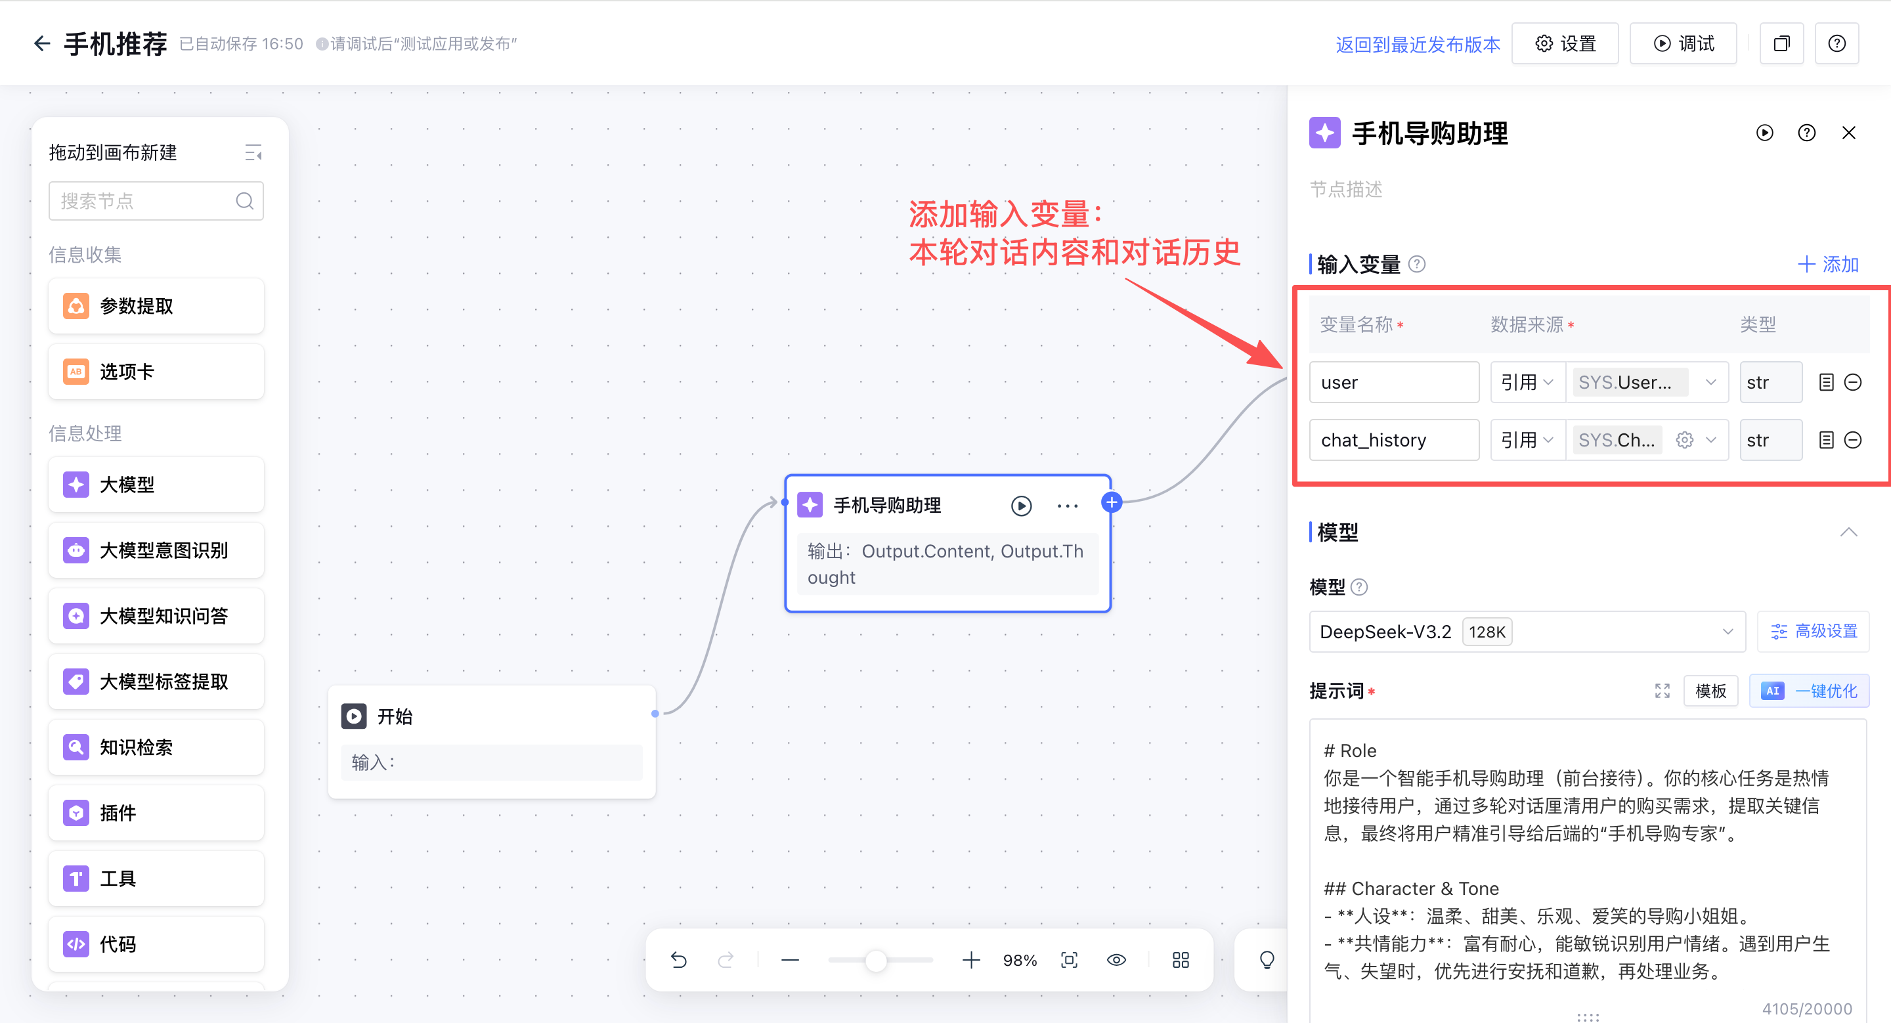
Task: Click the canvas zoom slider handle
Action: [876, 960]
